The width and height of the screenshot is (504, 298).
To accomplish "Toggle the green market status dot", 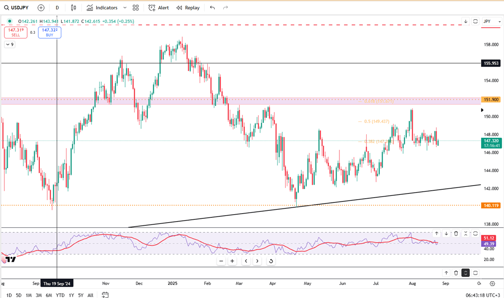I will tap(10, 21).
